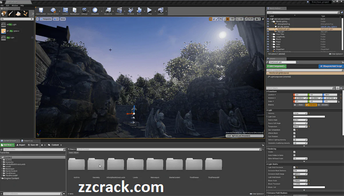The image size is (344, 196).
Task: Start Play in the main toolbar
Action: pos(149,11)
